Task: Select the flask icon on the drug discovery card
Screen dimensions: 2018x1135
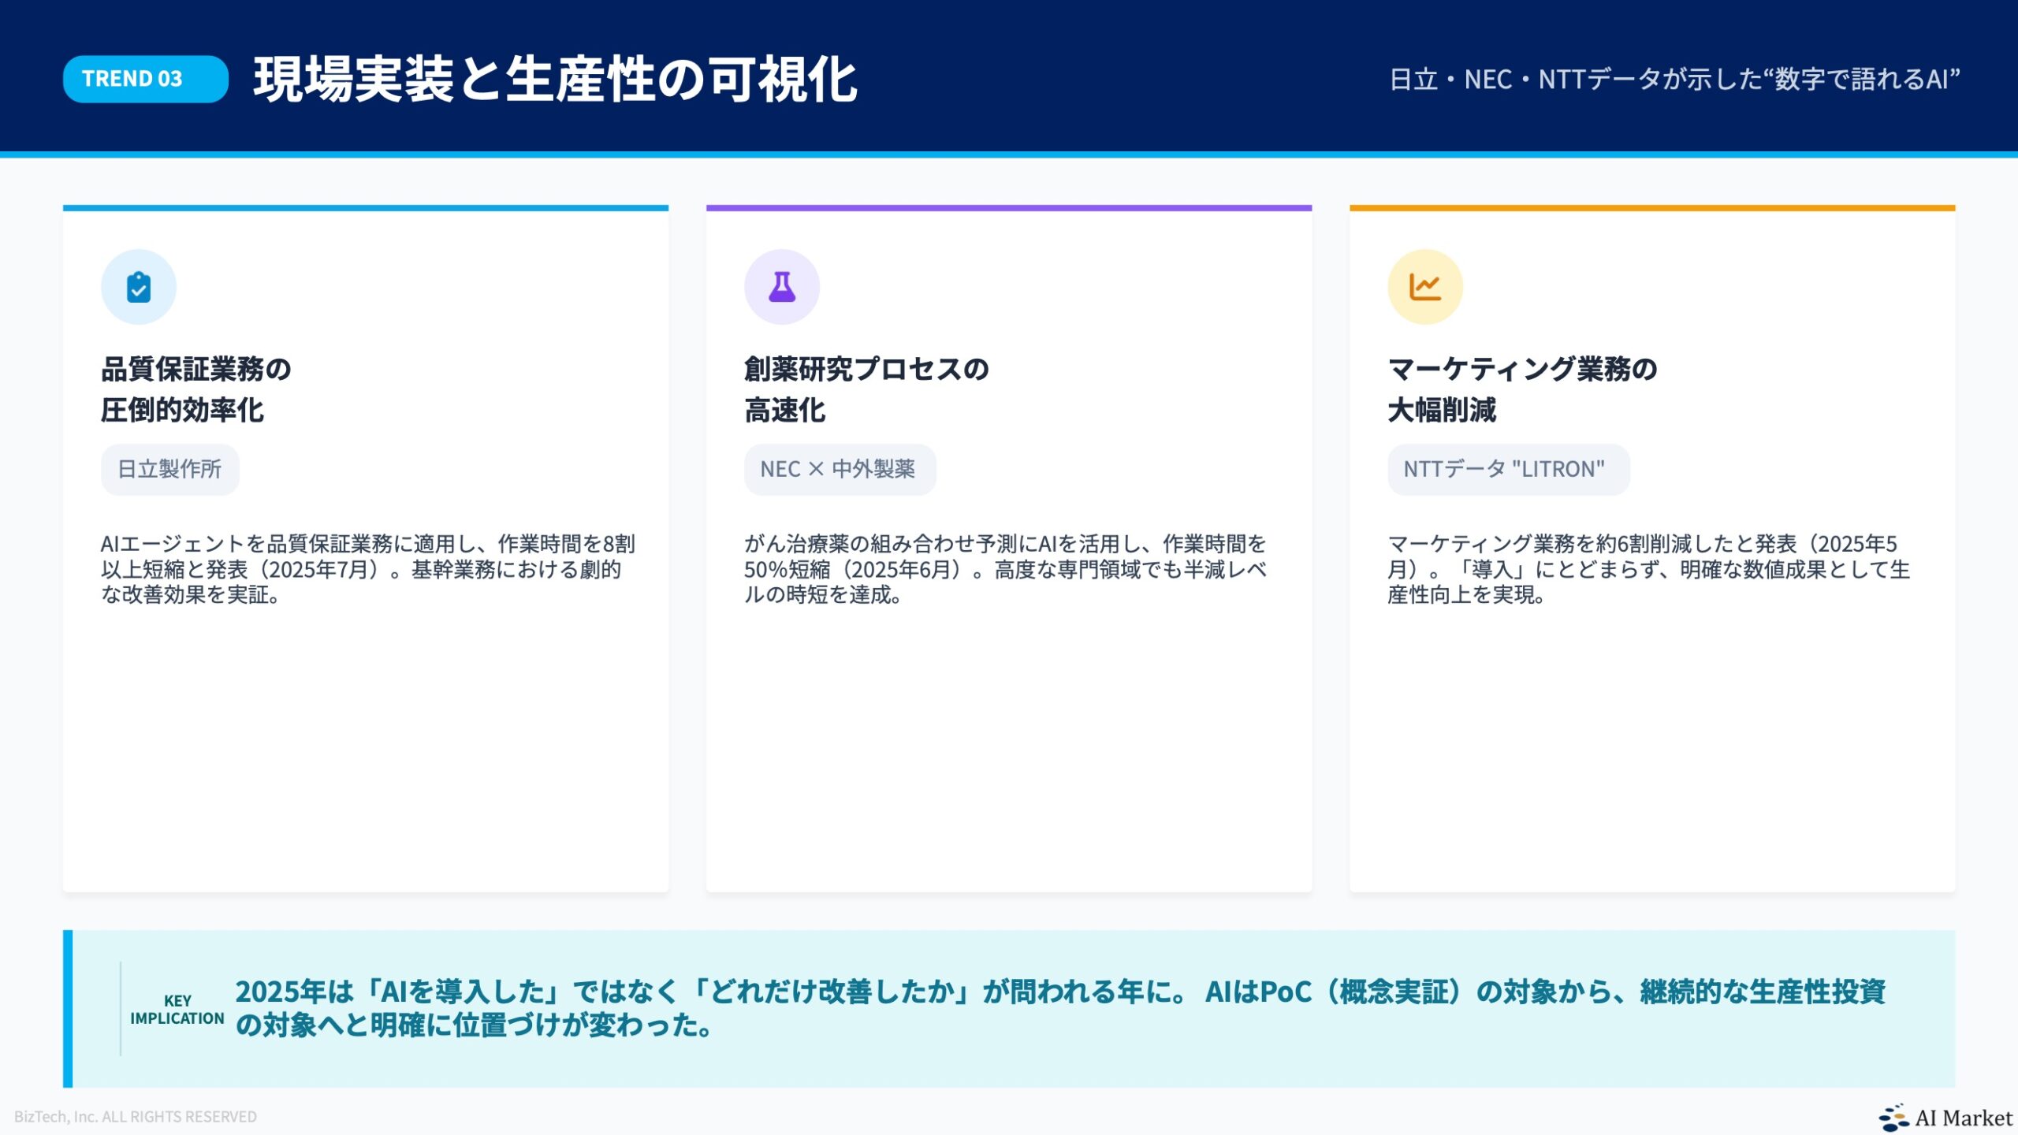Action: coord(781,286)
